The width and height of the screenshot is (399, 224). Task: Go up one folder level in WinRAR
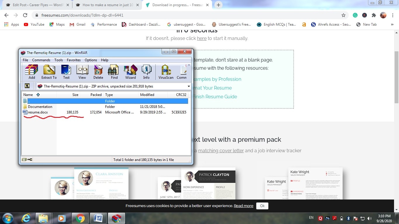(x=27, y=86)
